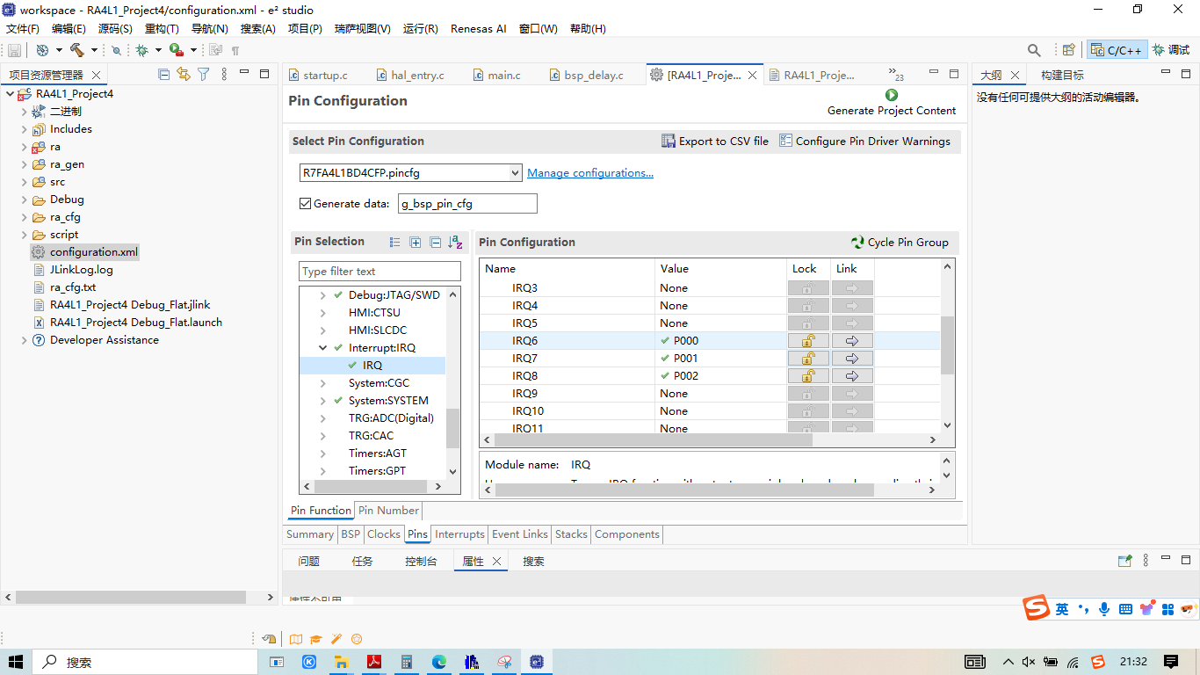Screen dimensions: 1200x675
Task: Follow the IRQ7 link arrow
Action: tap(852, 359)
